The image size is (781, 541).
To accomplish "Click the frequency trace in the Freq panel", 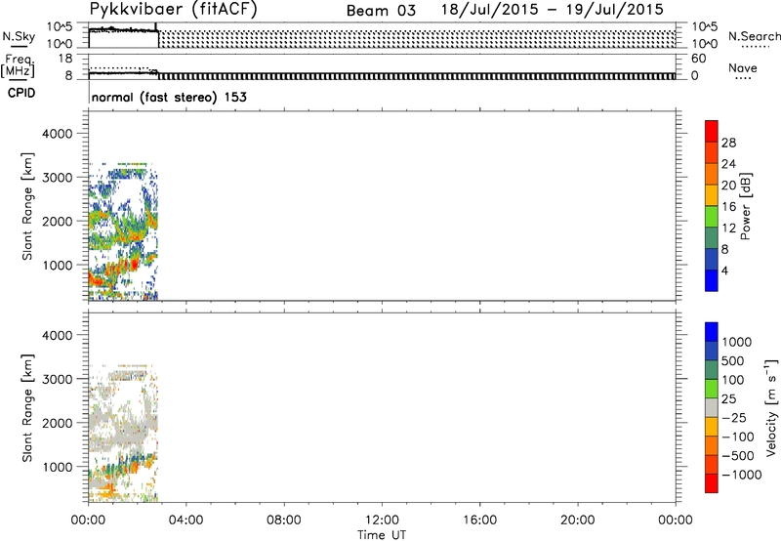I will (x=123, y=72).
